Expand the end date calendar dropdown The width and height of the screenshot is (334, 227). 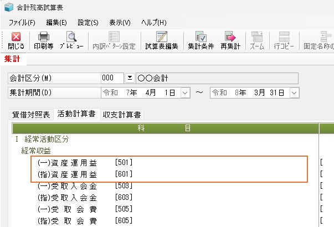click(x=294, y=92)
